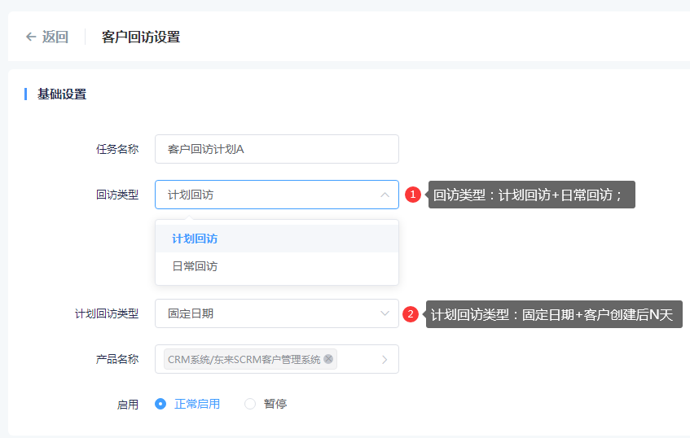Image resolution: width=690 pixels, height=438 pixels.
Task: Click the 任务名称 field label
Action: click(117, 149)
